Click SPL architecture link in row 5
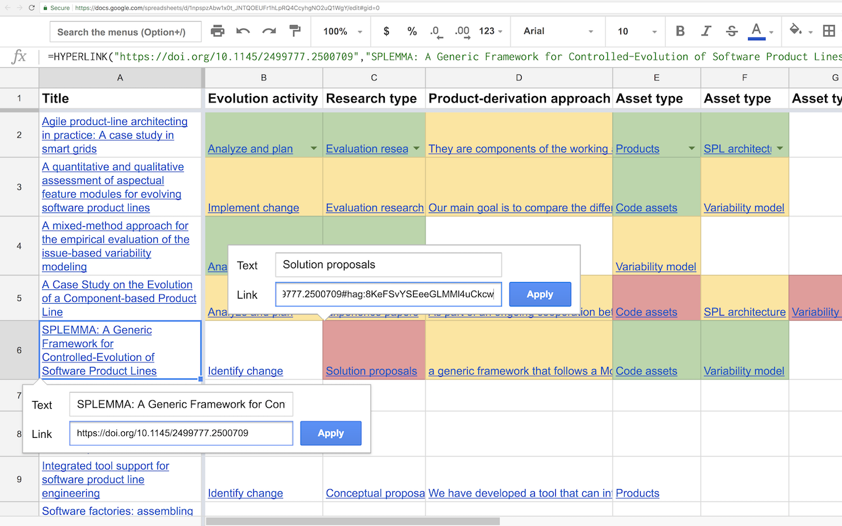842x526 pixels. [x=745, y=312]
